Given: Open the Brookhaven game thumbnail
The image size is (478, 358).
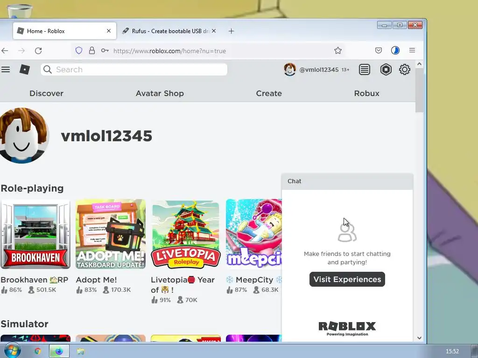Looking at the screenshot, I should 35,234.
